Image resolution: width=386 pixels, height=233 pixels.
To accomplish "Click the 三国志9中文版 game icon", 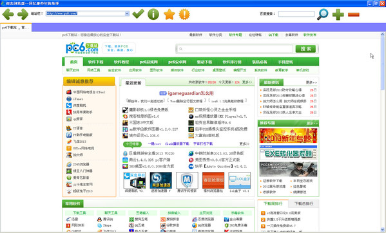I will [125, 122].
